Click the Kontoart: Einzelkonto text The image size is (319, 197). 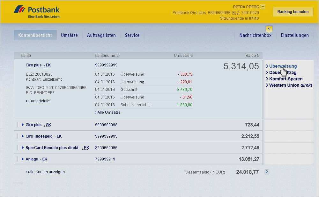pyautogui.click(x=44, y=79)
